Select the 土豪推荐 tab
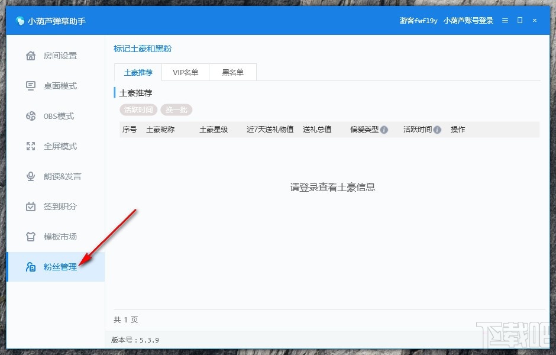 pos(138,72)
